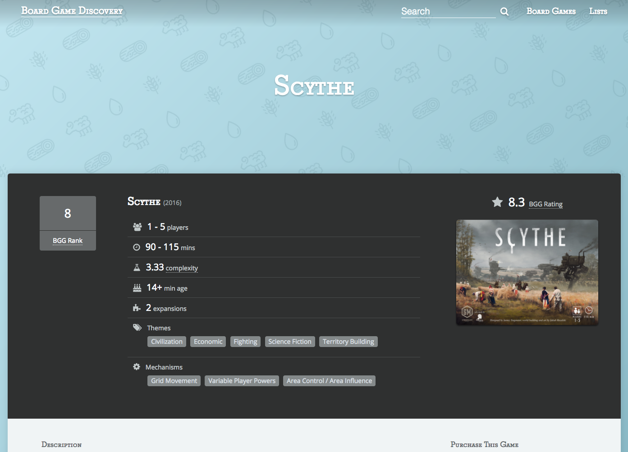Click the Purchase This Game heading
This screenshot has width=628, height=452.
tap(485, 444)
